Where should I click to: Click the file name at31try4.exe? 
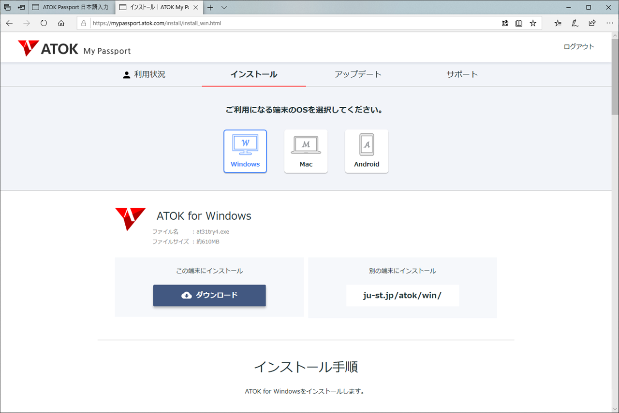pyautogui.click(x=213, y=232)
